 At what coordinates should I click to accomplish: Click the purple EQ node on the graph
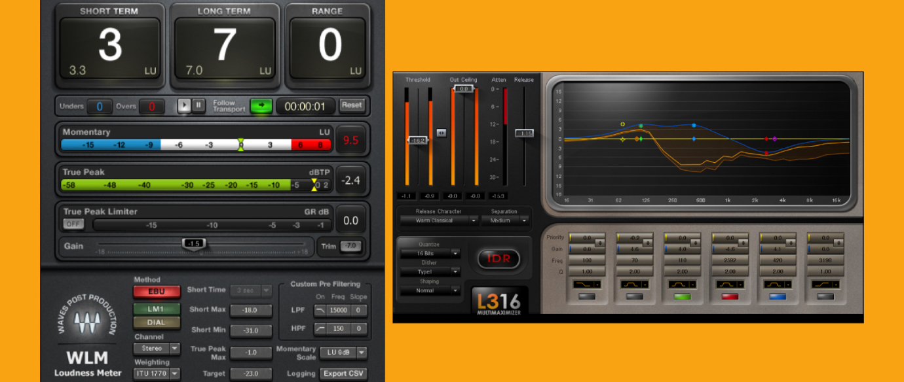[775, 139]
